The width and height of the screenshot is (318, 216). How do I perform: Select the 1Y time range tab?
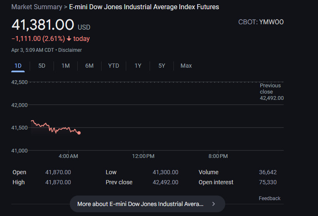(138, 66)
